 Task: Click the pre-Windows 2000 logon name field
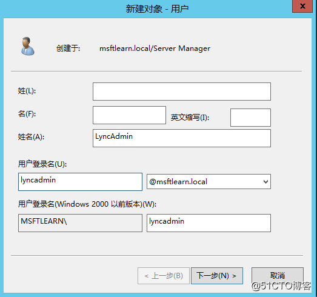click(x=209, y=223)
